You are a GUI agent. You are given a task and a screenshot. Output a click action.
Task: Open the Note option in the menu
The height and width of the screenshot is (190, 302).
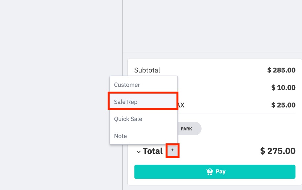pyautogui.click(x=121, y=136)
